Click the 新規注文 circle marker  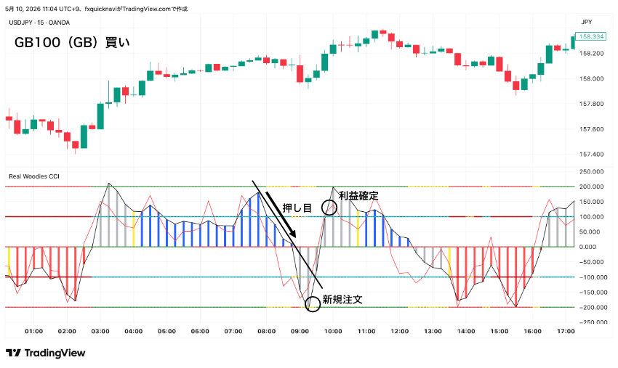click(x=313, y=303)
